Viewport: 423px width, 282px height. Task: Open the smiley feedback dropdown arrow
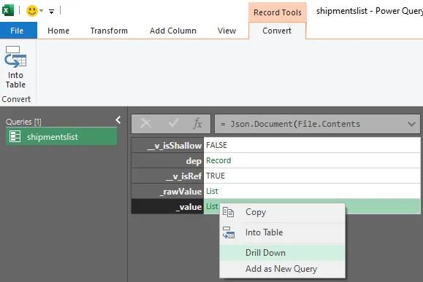[41, 11]
